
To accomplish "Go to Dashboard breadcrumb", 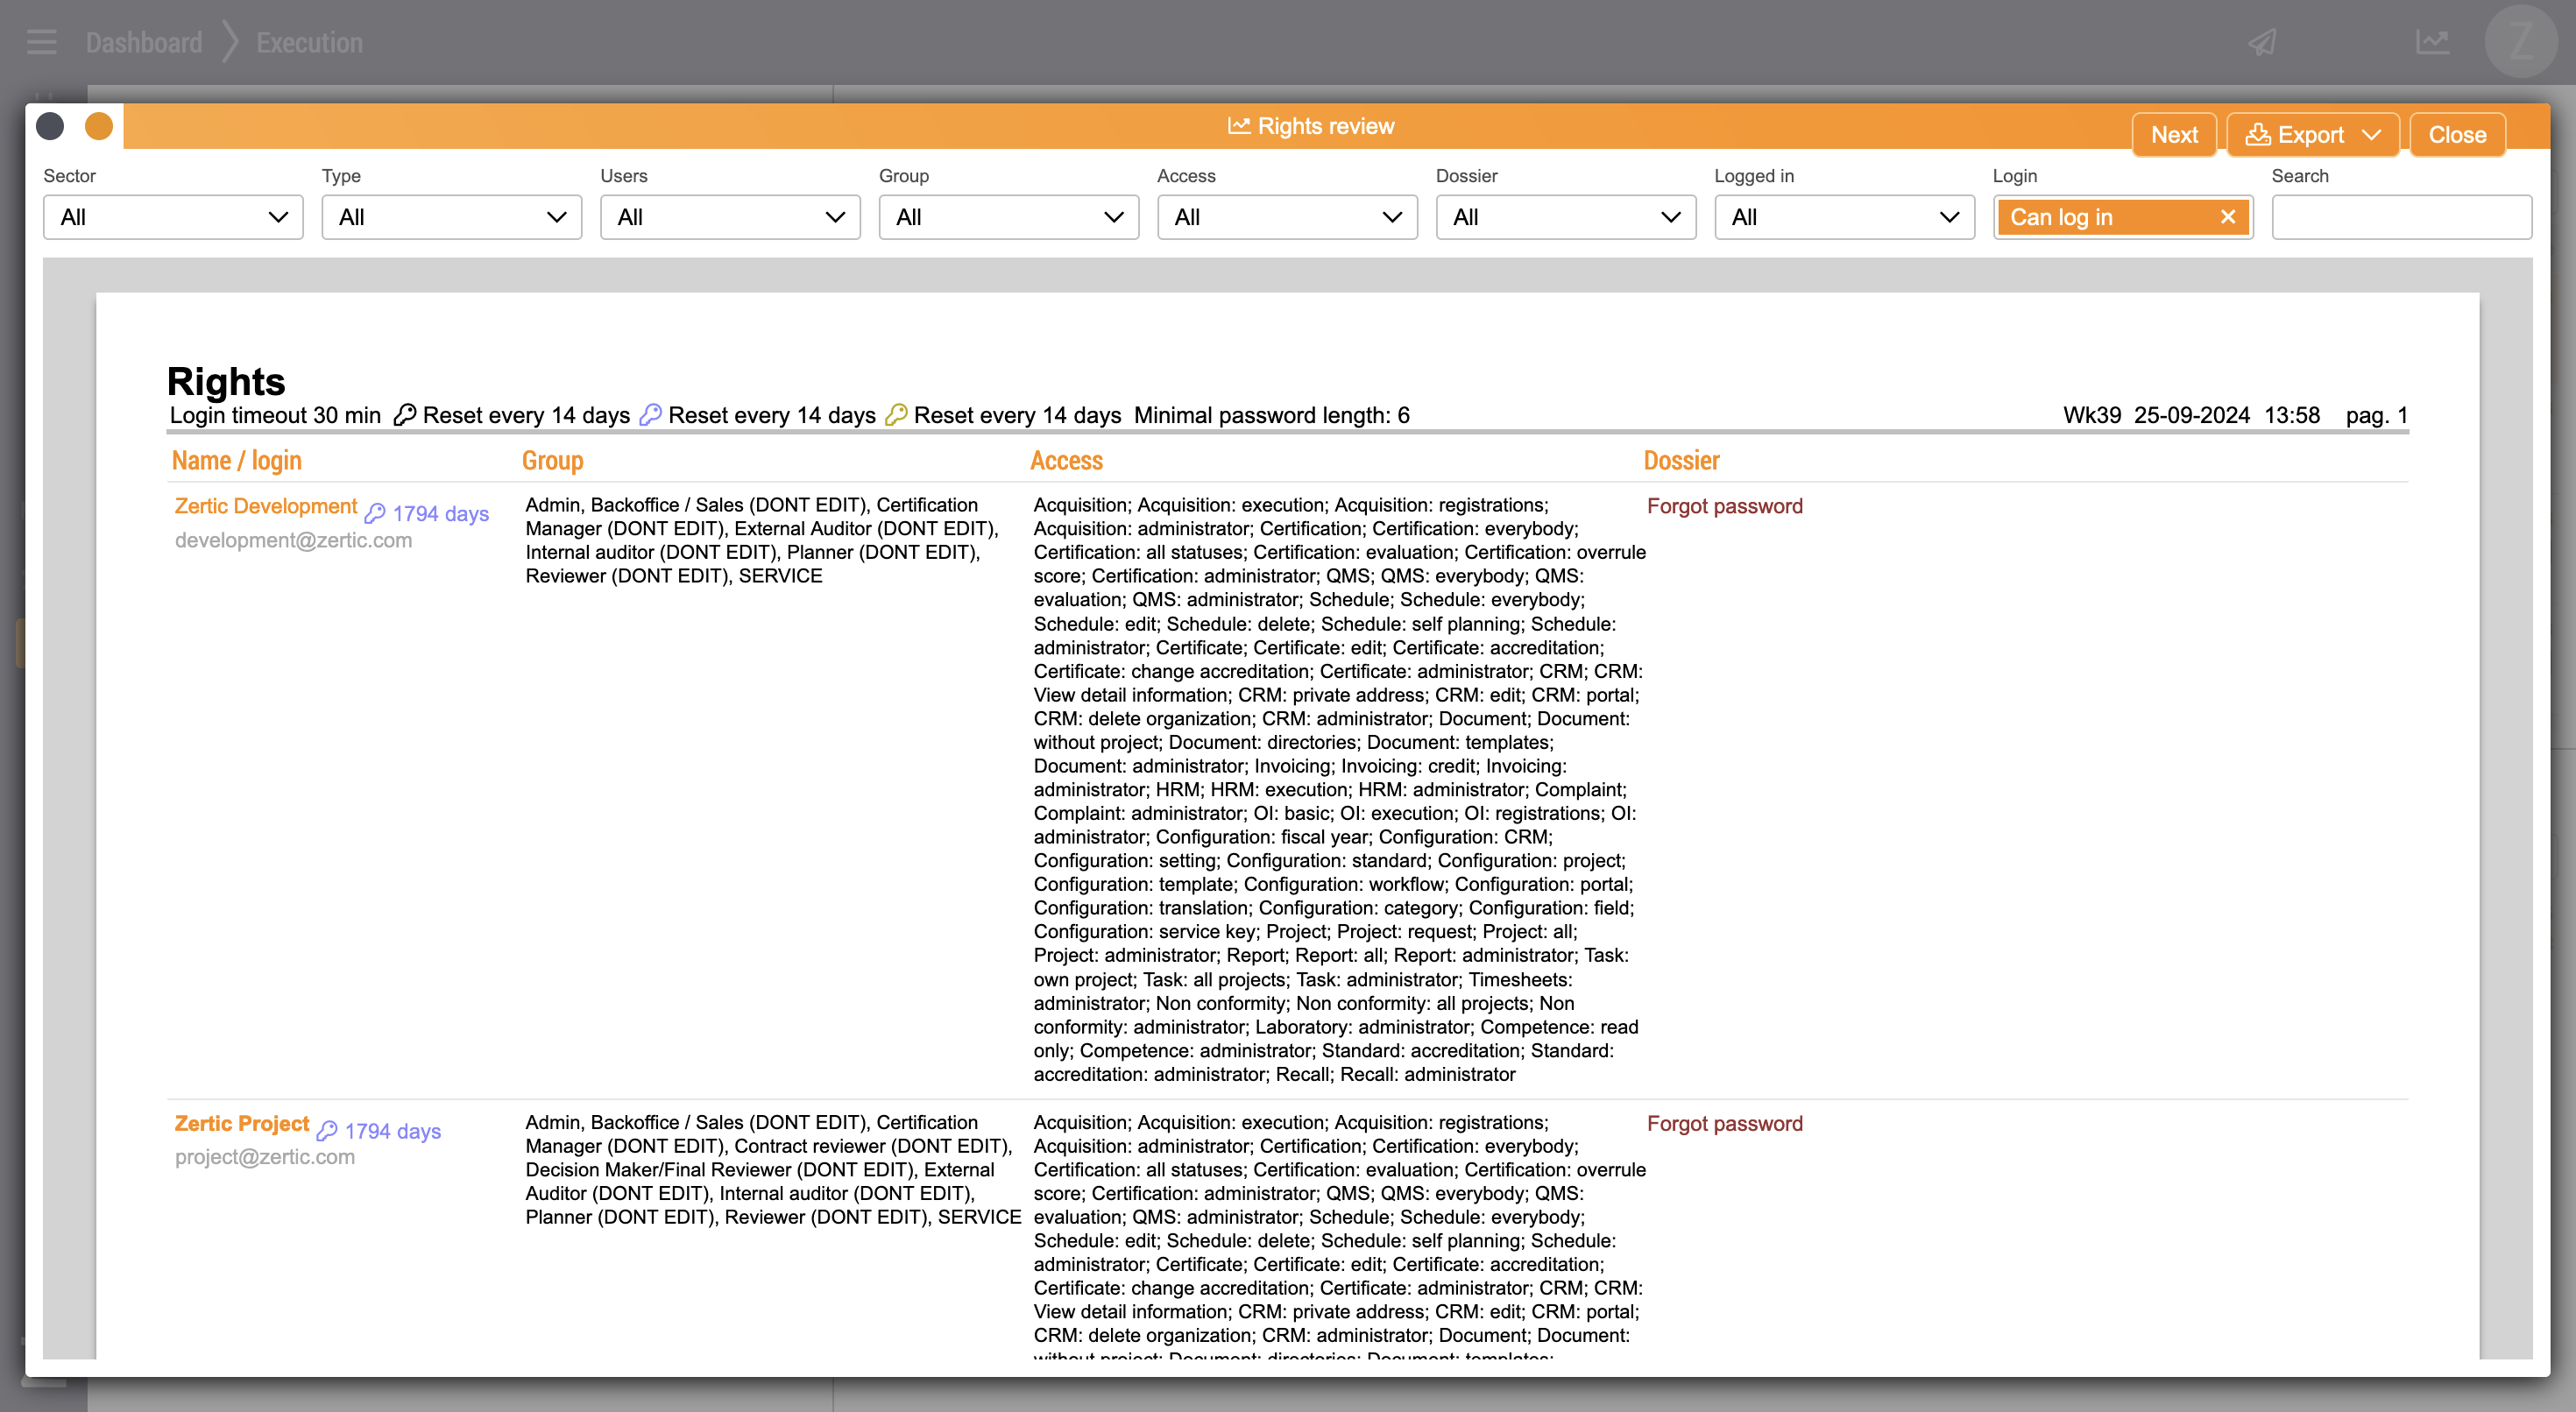I will [x=144, y=42].
